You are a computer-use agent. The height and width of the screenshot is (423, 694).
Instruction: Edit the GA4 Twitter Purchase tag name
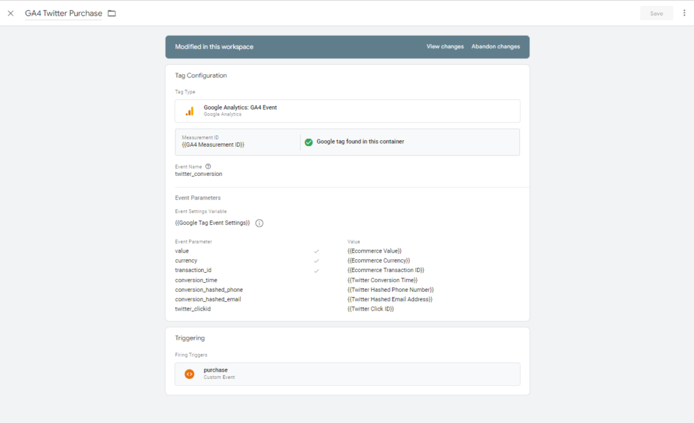coord(64,14)
